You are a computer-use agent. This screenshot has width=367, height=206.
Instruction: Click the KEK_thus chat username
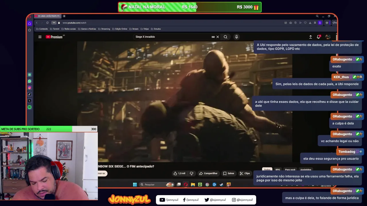coord(341,77)
